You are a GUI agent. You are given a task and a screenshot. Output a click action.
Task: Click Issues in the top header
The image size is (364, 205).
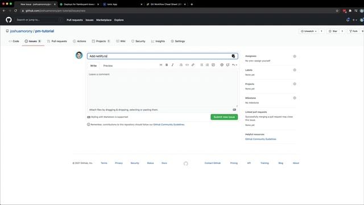(89, 20)
